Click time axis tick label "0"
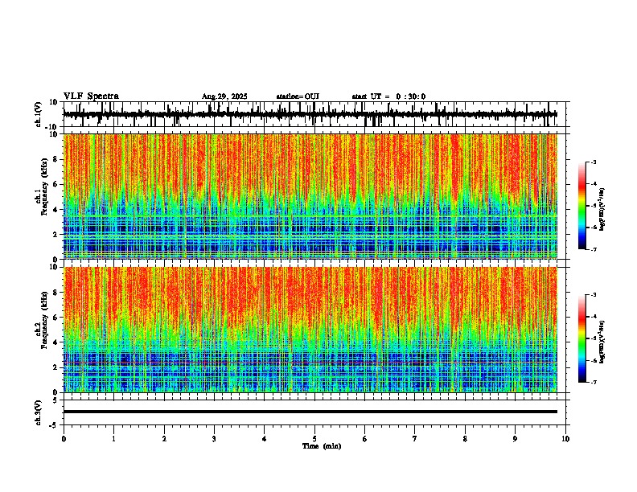The height and width of the screenshot is (492, 637). point(64,439)
